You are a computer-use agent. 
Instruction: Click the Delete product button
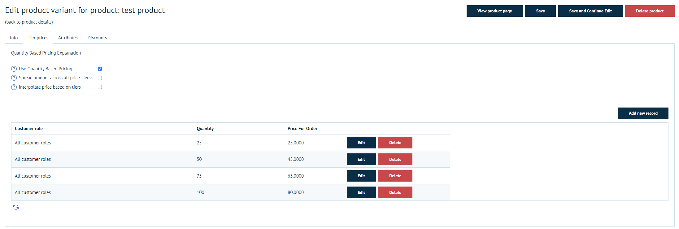[x=650, y=11]
